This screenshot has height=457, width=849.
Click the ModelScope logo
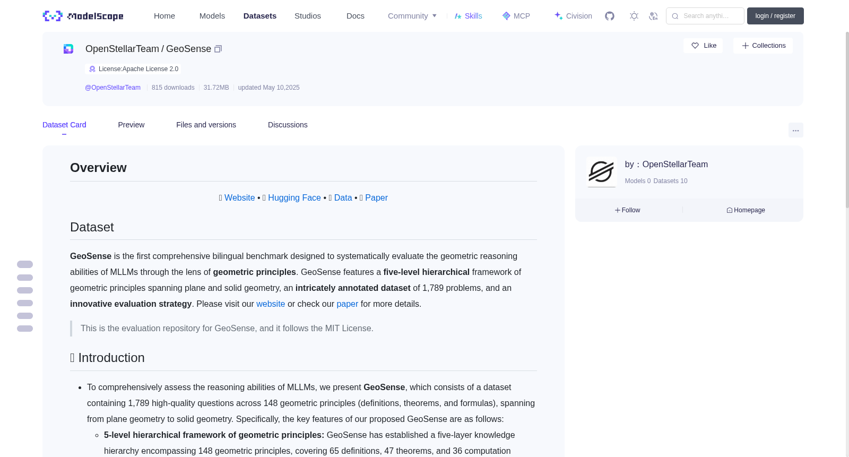83,16
